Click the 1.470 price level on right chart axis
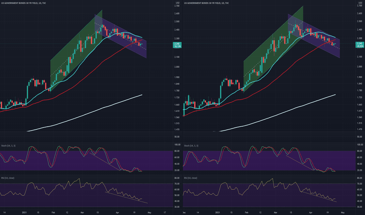 pyautogui.click(x=360, y=129)
